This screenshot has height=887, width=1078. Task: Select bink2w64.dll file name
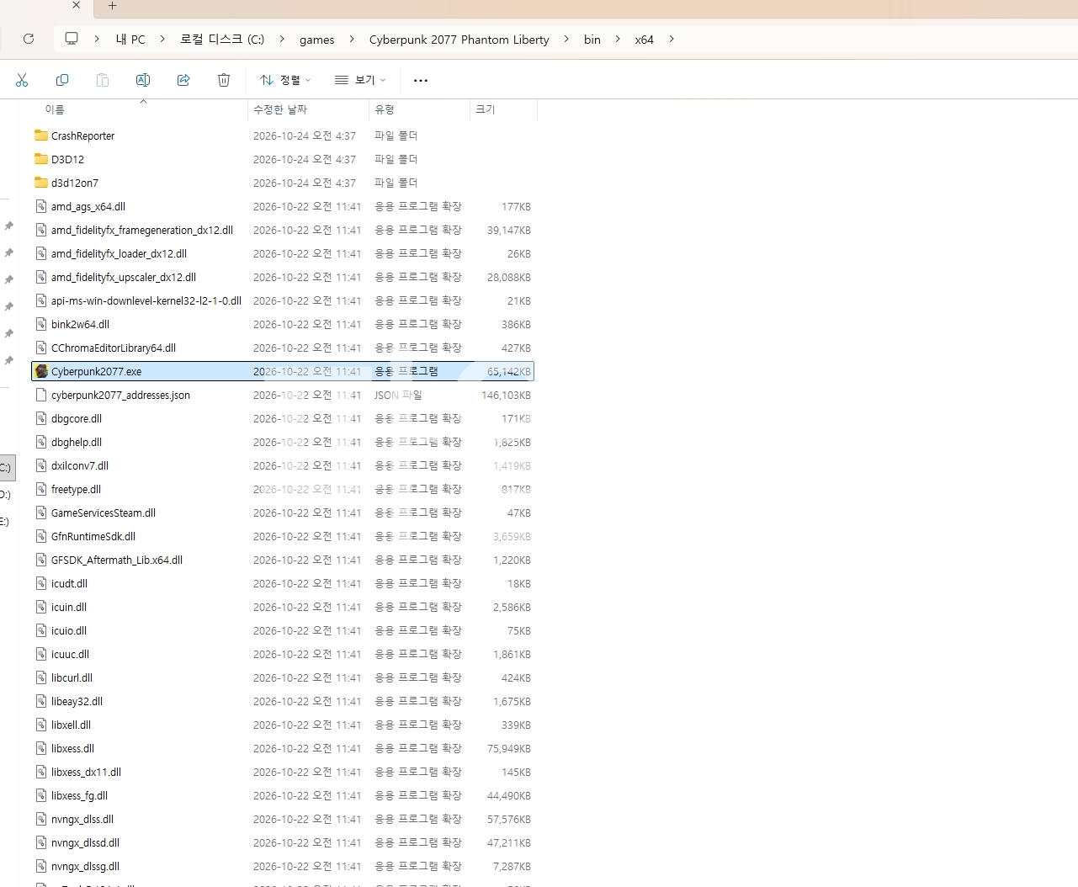click(x=80, y=324)
